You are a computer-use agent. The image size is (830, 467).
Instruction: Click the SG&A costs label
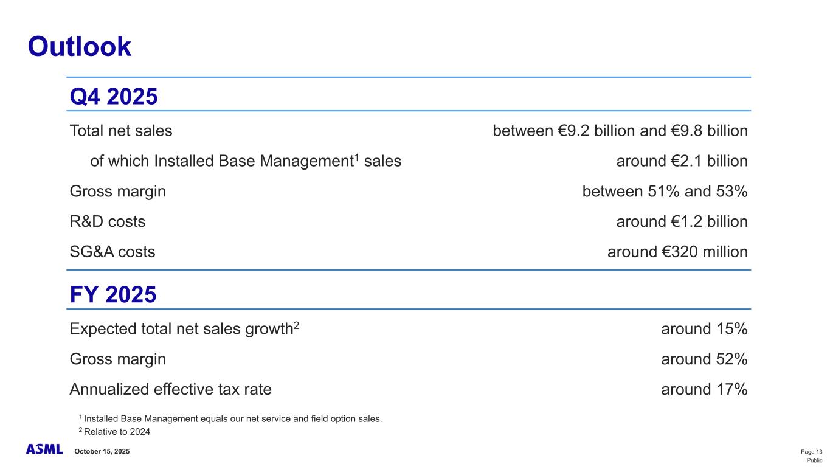pyautogui.click(x=112, y=252)
